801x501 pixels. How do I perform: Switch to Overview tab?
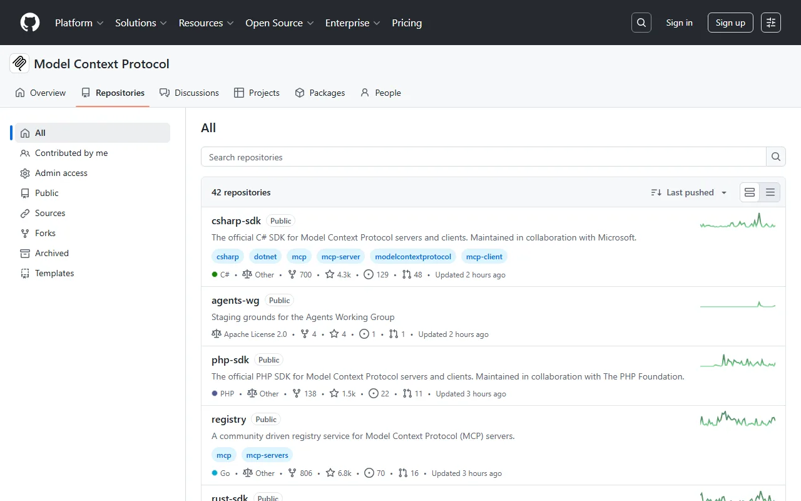tap(41, 93)
